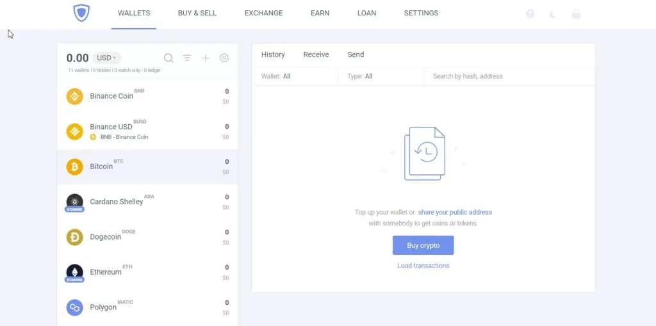Screen dimensions: 656x326
Task: Open the Wallet: All filter dropdown
Action: (x=295, y=76)
